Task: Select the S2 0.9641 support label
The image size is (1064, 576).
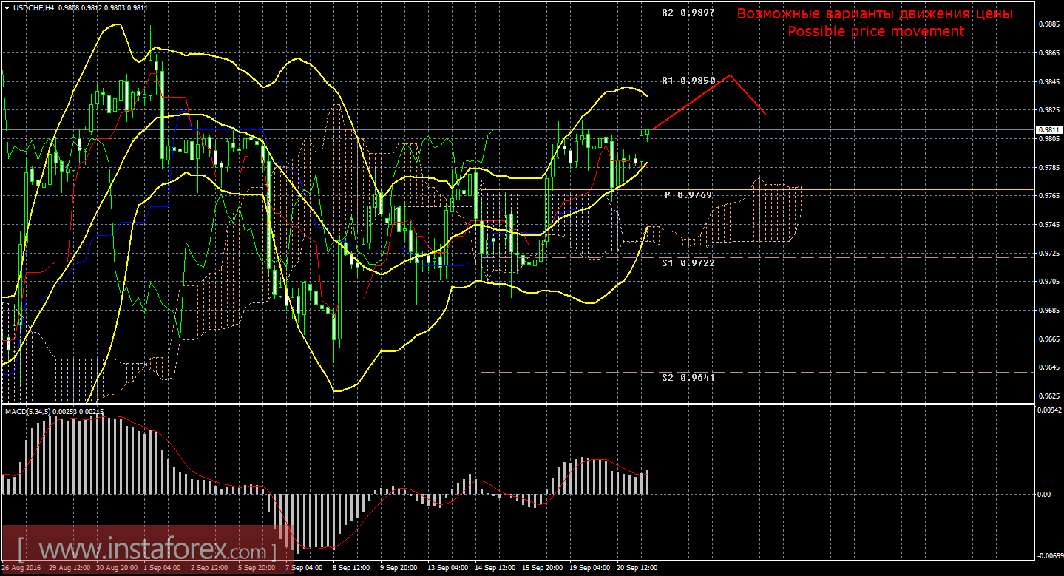Action: (x=688, y=377)
